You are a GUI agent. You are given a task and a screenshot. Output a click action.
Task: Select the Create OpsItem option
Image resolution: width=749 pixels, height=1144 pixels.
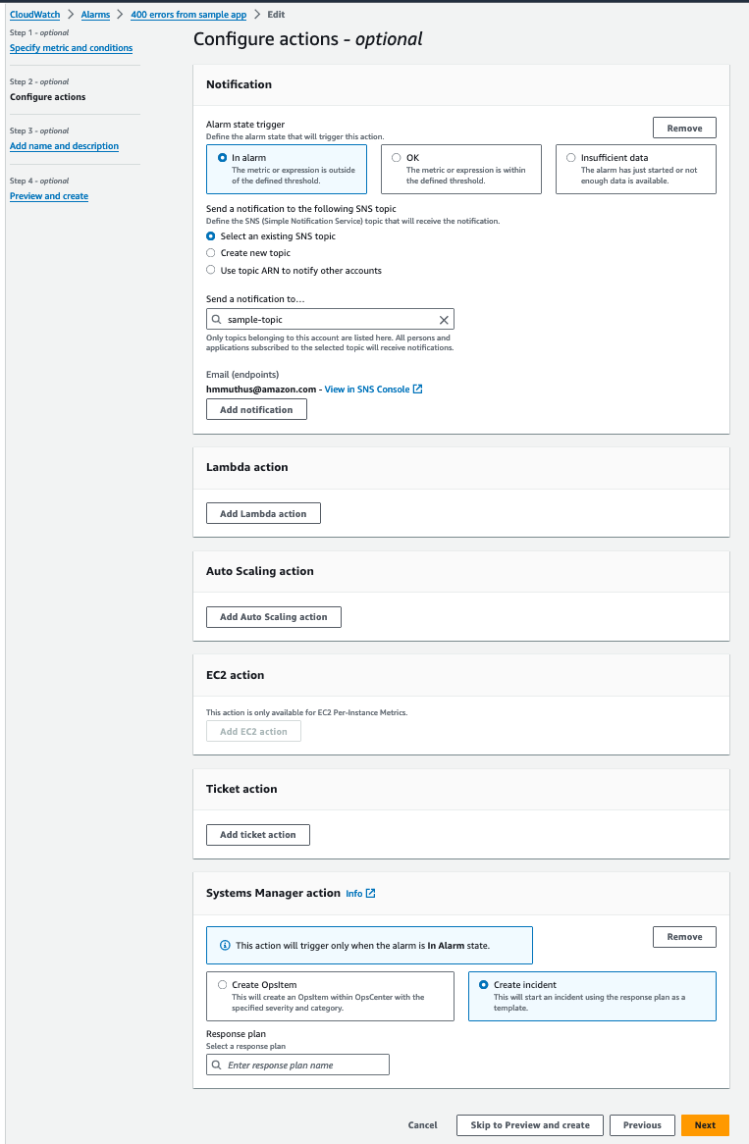click(x=222, y=984)
